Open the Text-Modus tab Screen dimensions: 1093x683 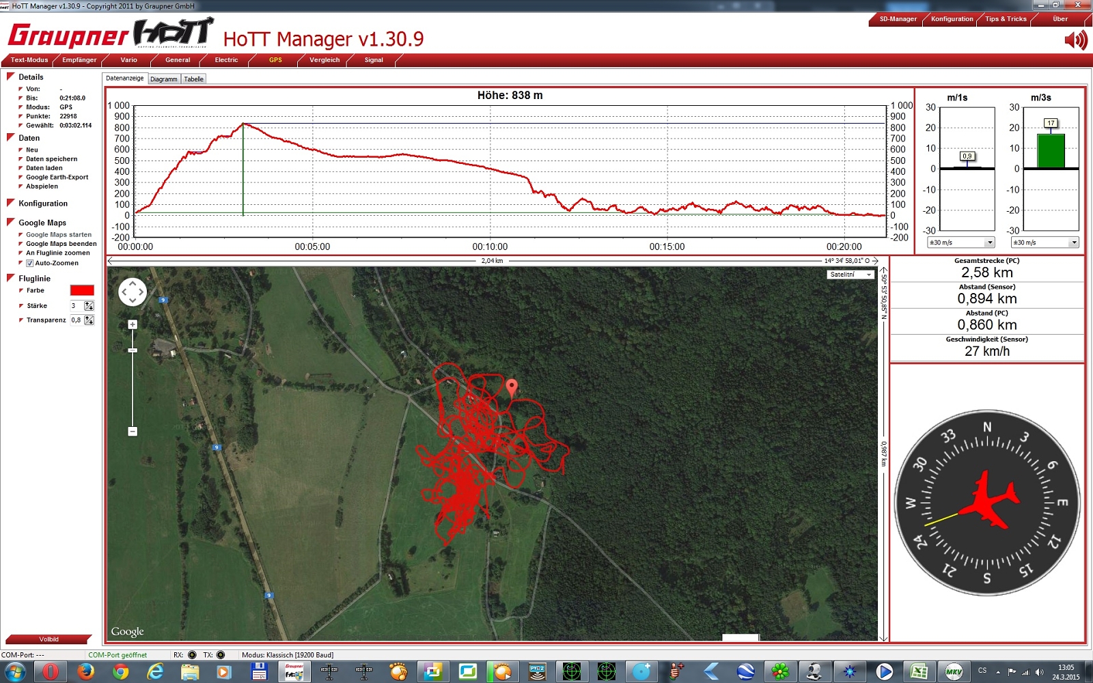[29, 60]
